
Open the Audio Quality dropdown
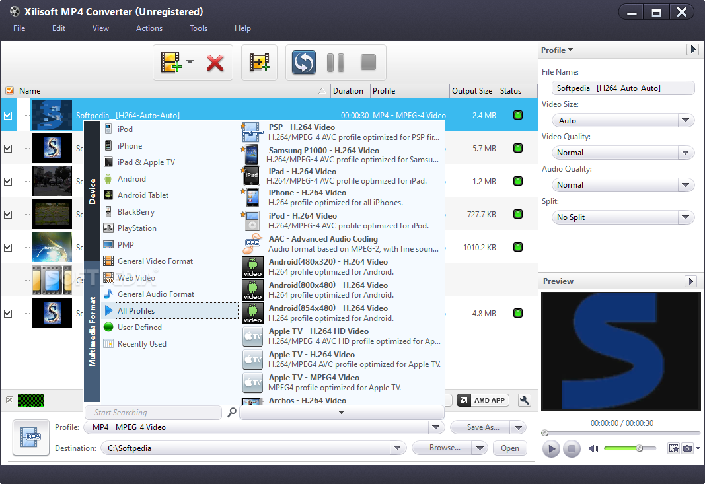point(685,185)
